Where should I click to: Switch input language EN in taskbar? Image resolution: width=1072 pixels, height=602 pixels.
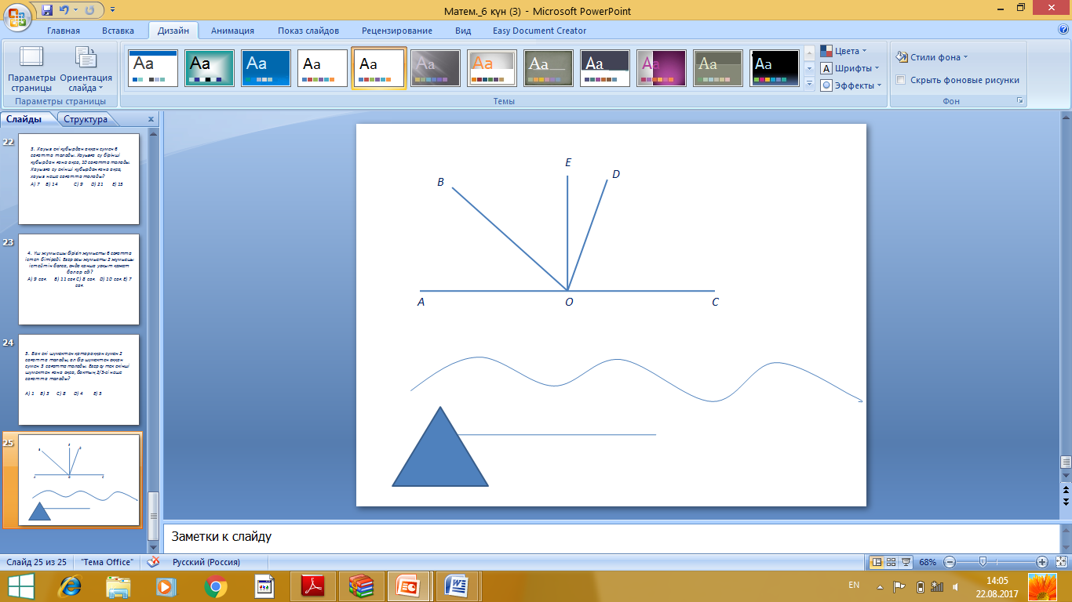pyautogui.click(x=854, y=586)
